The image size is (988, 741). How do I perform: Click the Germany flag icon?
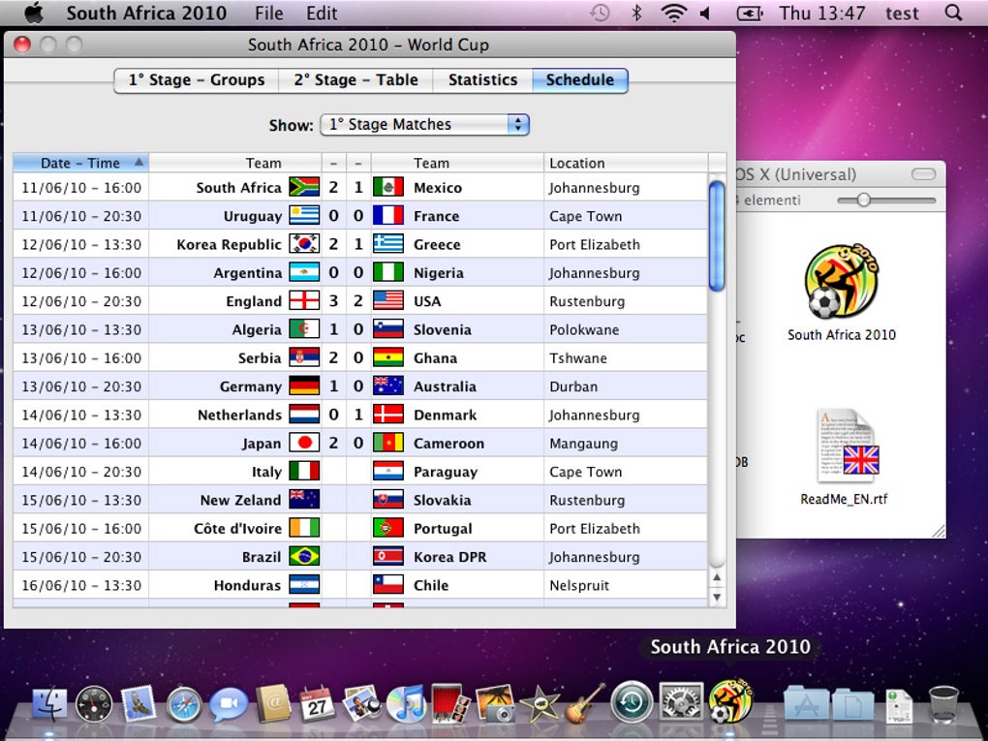tap(304, 386)
